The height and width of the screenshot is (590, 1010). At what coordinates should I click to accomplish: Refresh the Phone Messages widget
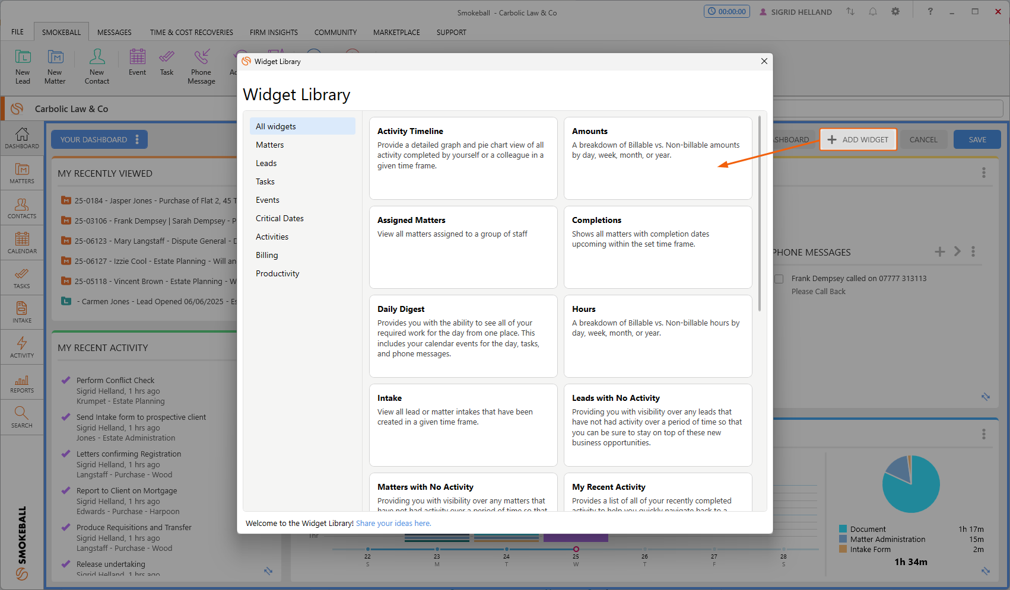(986, 397)
